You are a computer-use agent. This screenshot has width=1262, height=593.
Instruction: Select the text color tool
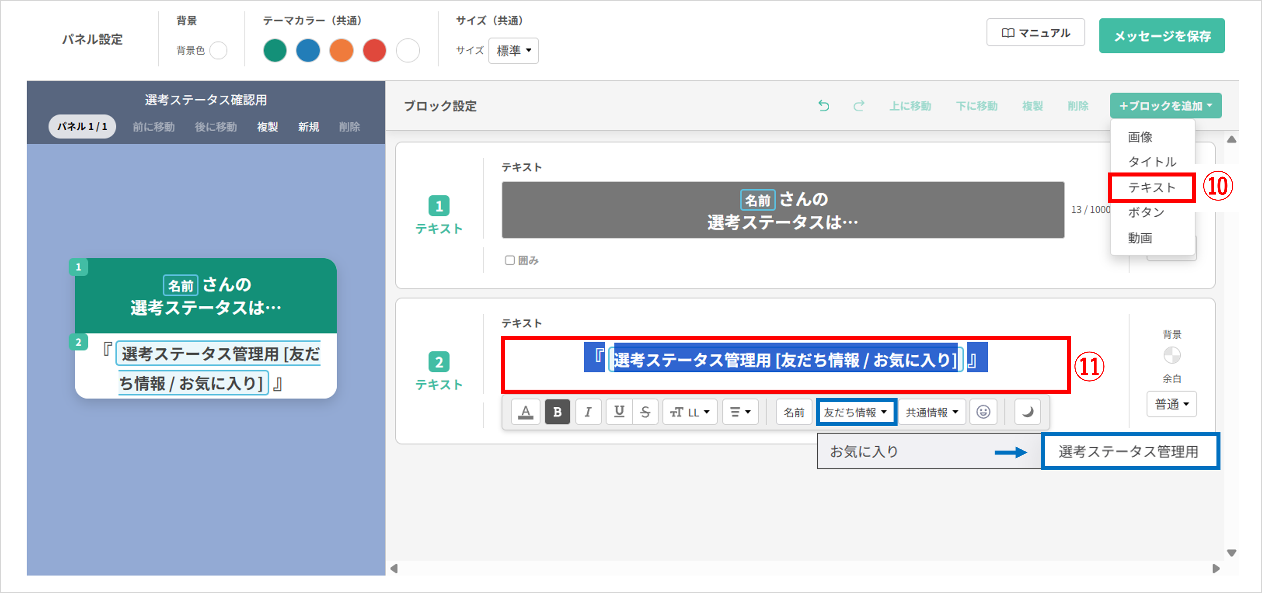pos(525,412)
